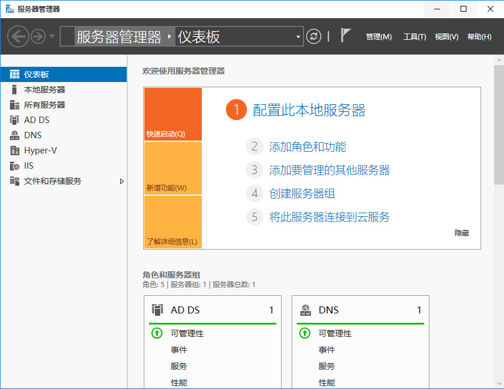Open the breadcrumb dropdown next to 仪表板

[298, 36]
